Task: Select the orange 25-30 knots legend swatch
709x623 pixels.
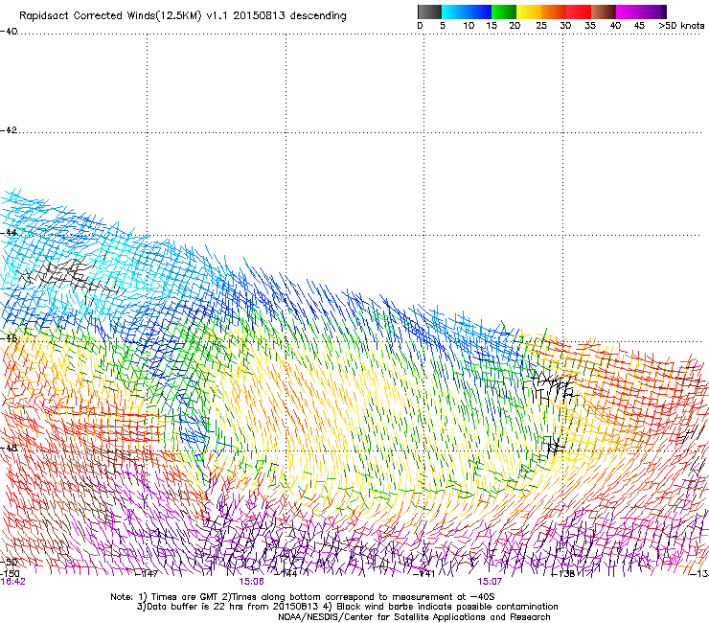Action: click(554, 12)
